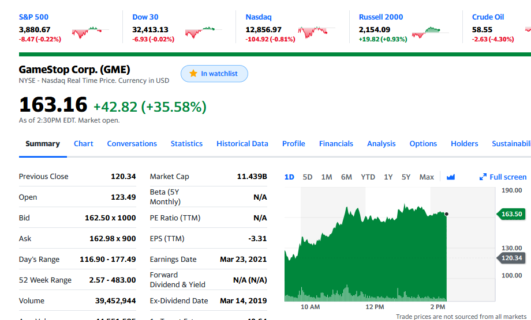The image size is (531, 320).
Task: Click the chart's latest price dot
Action: (446, 214)
